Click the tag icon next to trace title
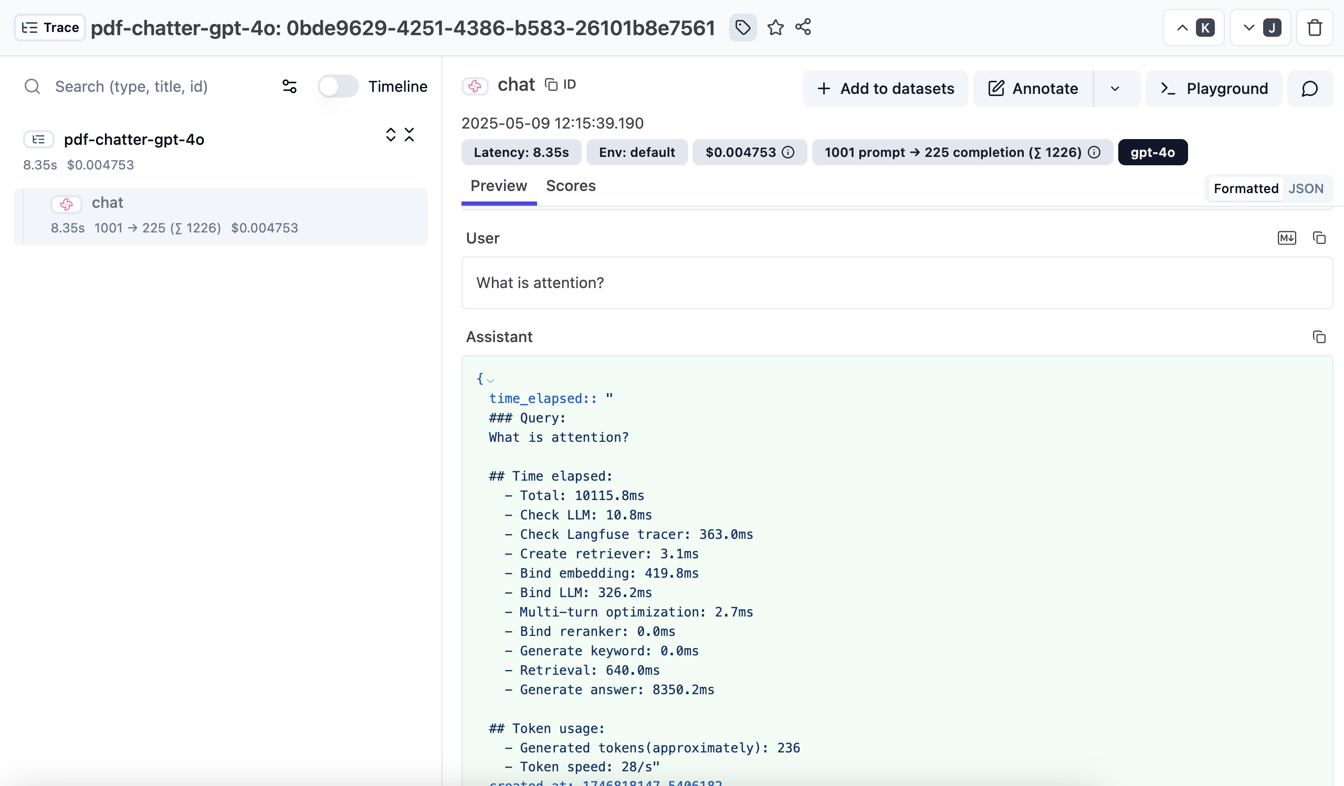Screen dimensions: 1344x786 (x=742, y=27)
